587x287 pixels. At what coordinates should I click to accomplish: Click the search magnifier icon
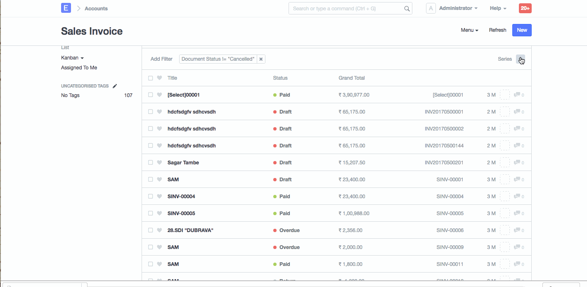point(407,8)
